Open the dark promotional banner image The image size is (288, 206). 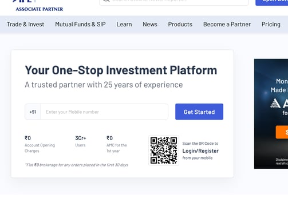coord(271,114)
